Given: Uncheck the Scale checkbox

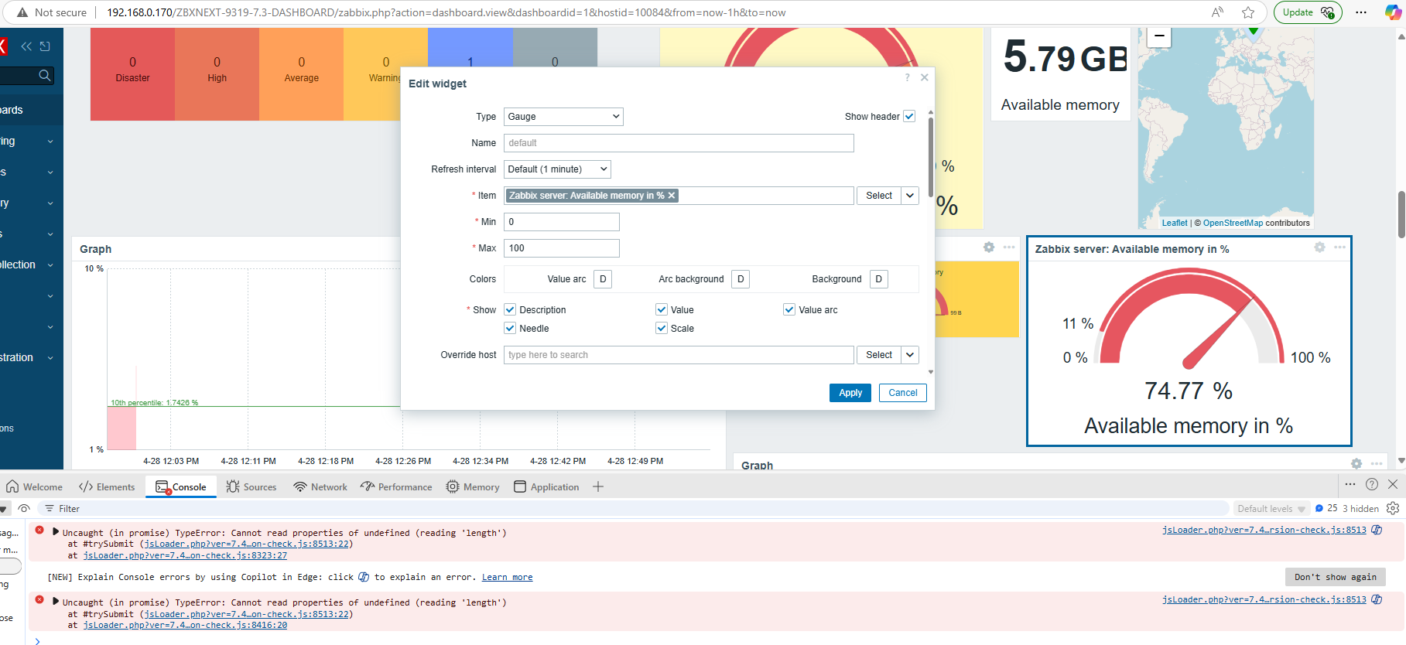Looking at the screenshot, I should pos(662,328).
